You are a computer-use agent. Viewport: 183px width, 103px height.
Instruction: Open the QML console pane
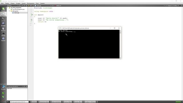pos(77,102)
